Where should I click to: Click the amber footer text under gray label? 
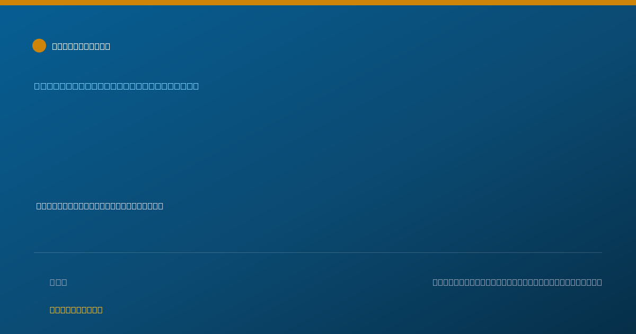[x=76, y=310]
